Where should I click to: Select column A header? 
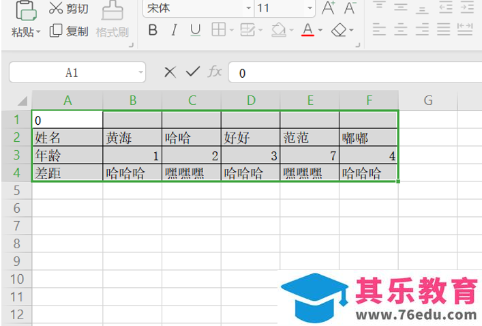click(67, 100)
